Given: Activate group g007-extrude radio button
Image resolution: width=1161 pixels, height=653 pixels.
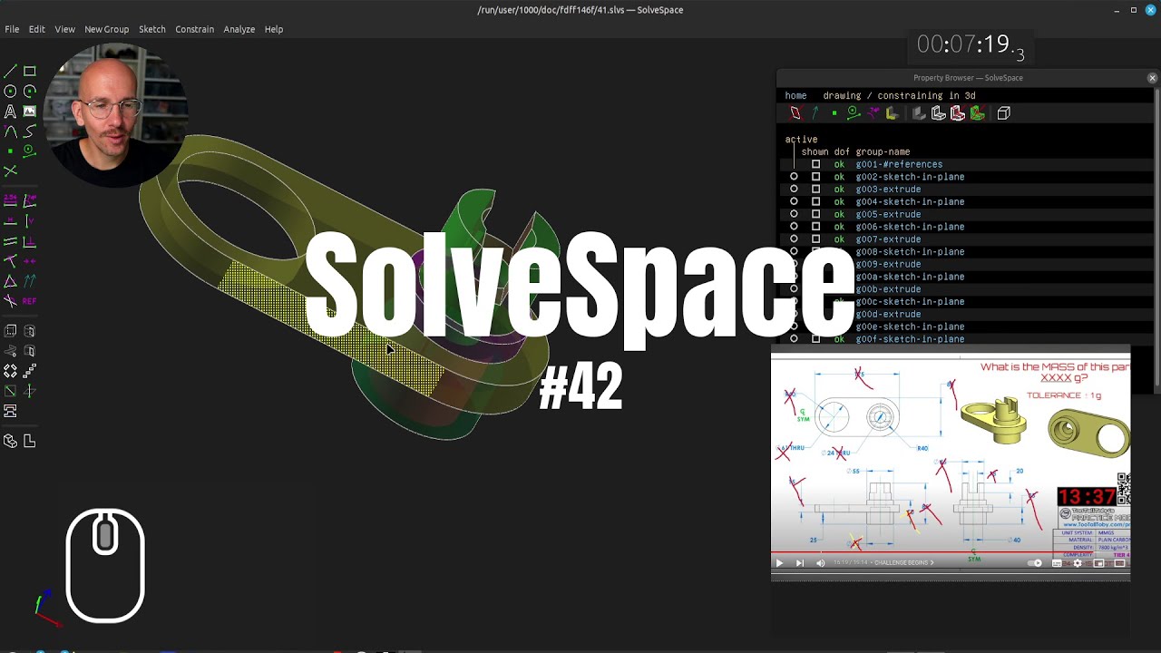Looking at the screenshot, I should 794,239.
